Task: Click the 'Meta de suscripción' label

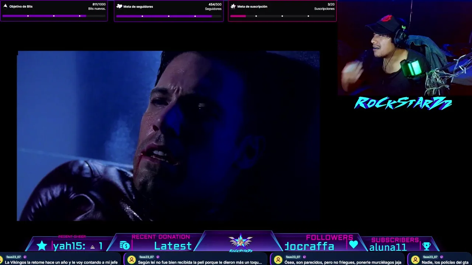Action: tap(252, 6)
